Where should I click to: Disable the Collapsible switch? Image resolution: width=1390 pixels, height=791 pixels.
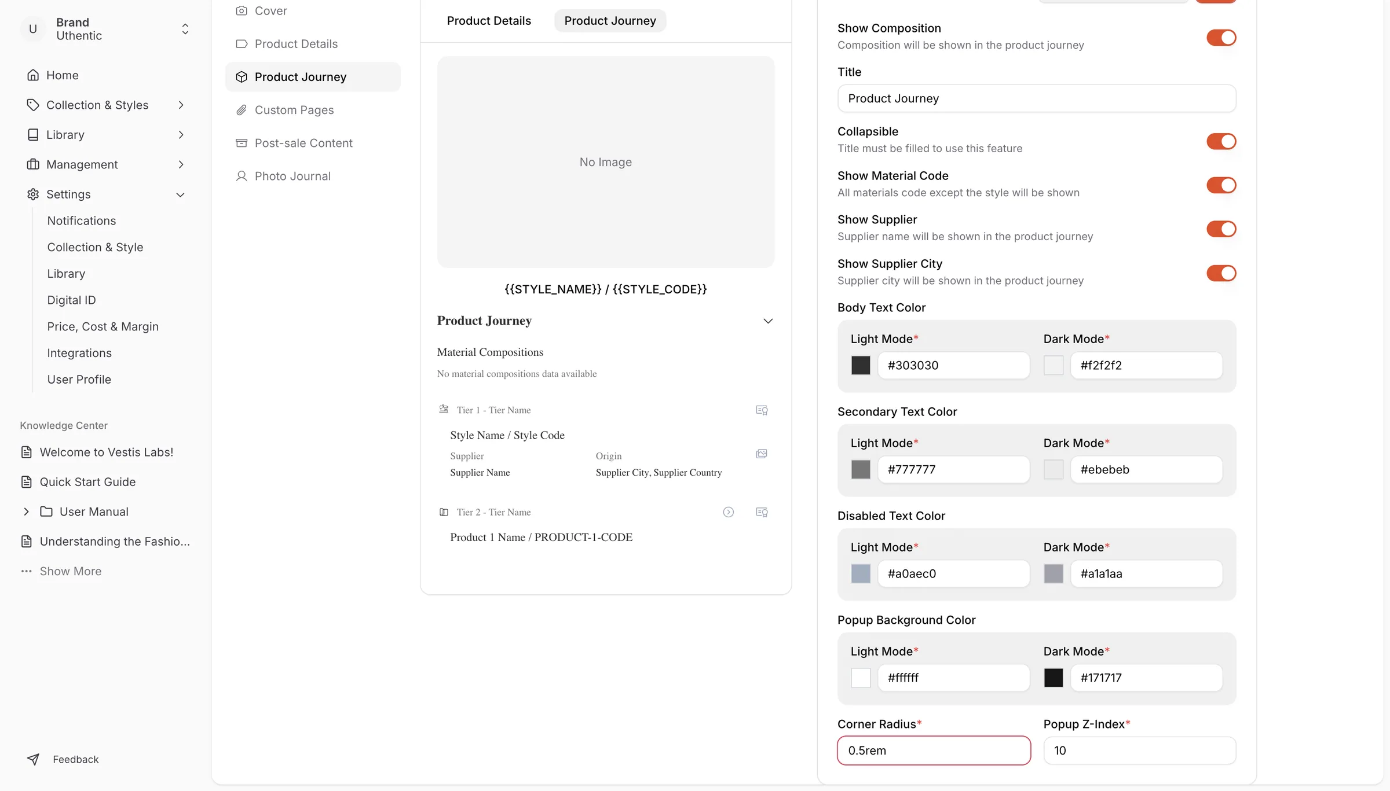tap(1221, 141)
